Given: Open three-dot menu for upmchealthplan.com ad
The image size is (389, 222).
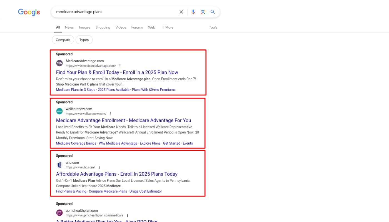Looking at the screenshot, I should pyautogui.click(x=128, y=215).
